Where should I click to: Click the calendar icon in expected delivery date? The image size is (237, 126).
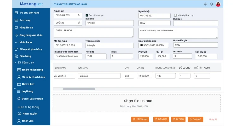tap(142, 45)
